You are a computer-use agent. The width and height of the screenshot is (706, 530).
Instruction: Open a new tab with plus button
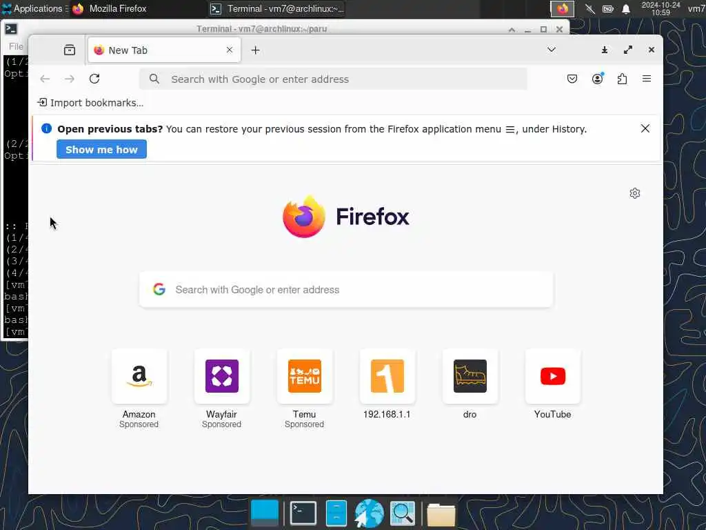click(x=255, y=50)
